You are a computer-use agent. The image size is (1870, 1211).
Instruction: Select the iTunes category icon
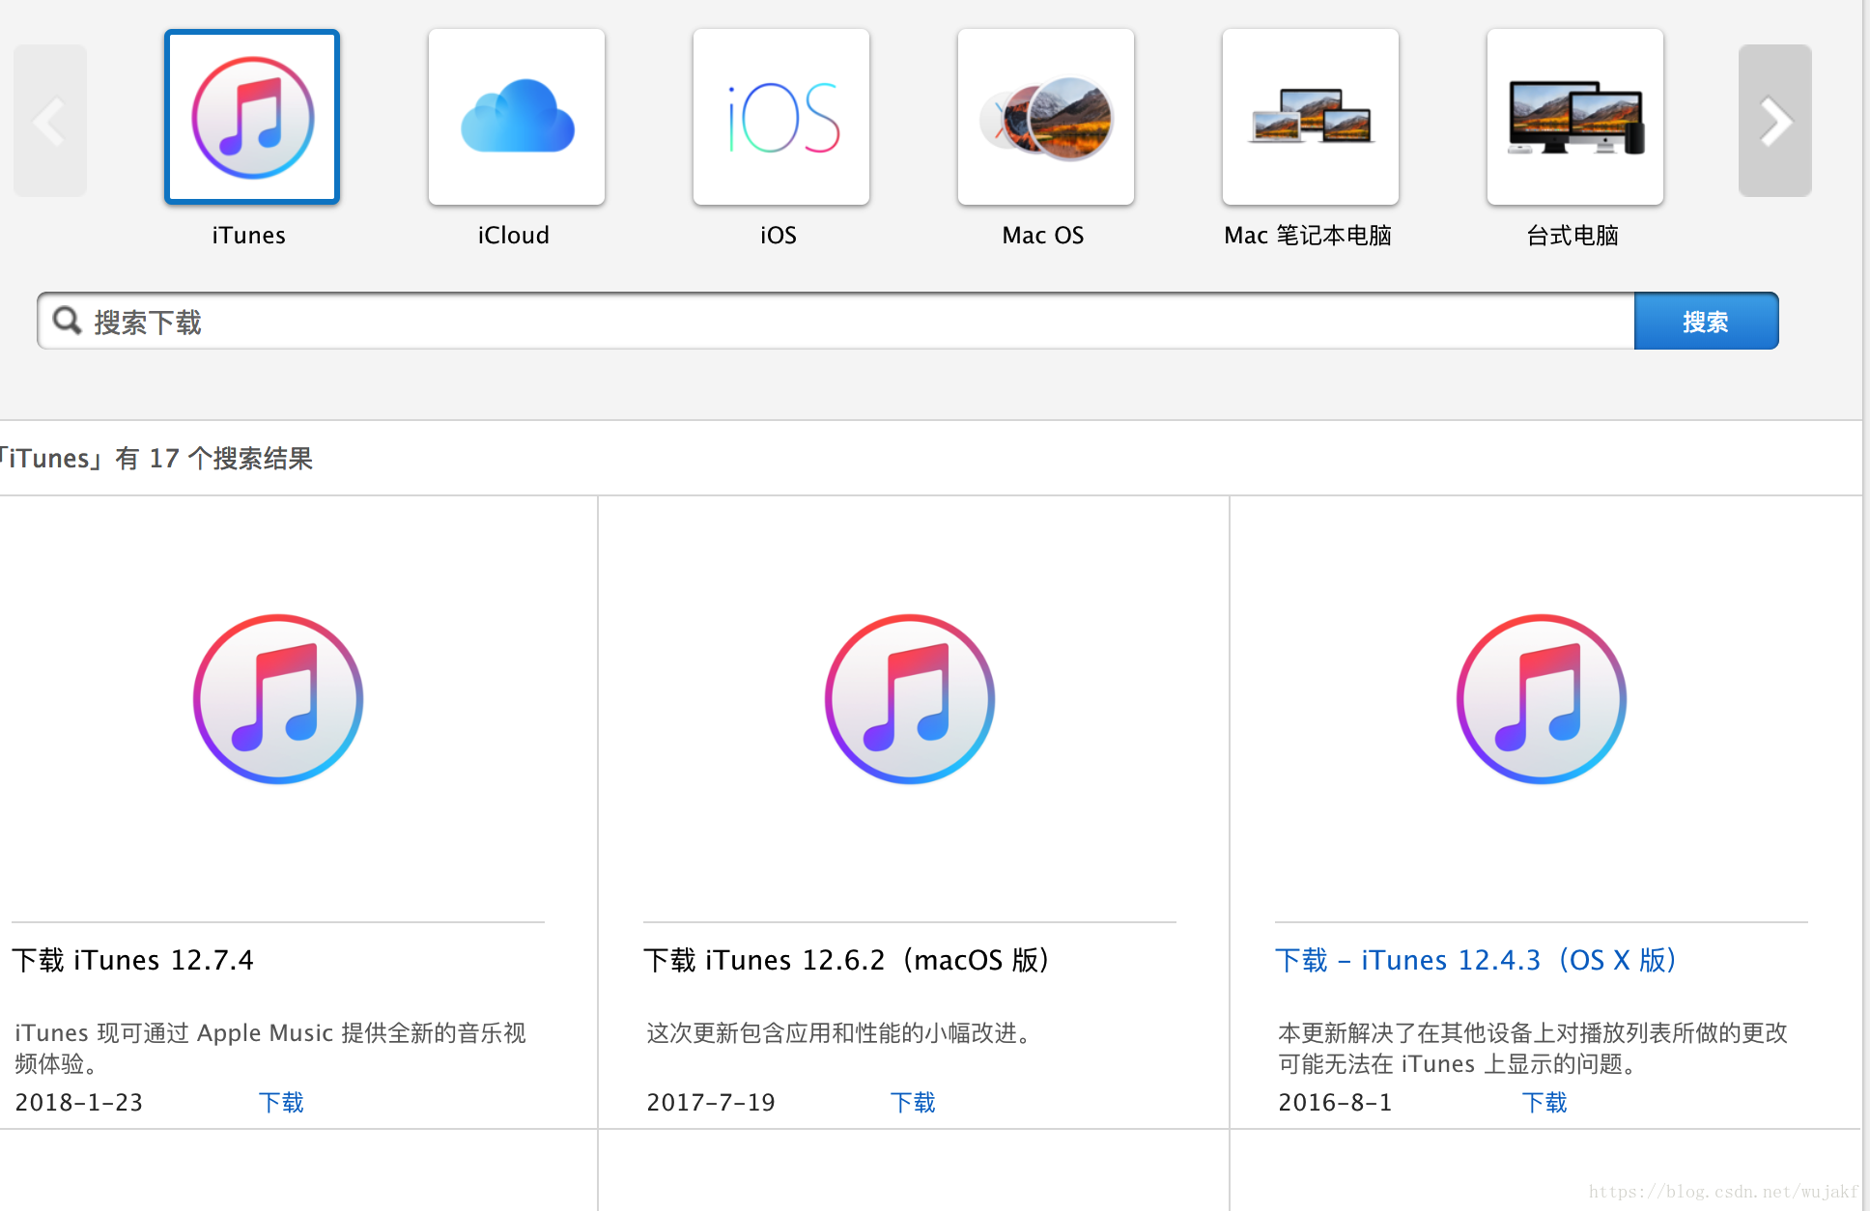(x=252, y=117)
